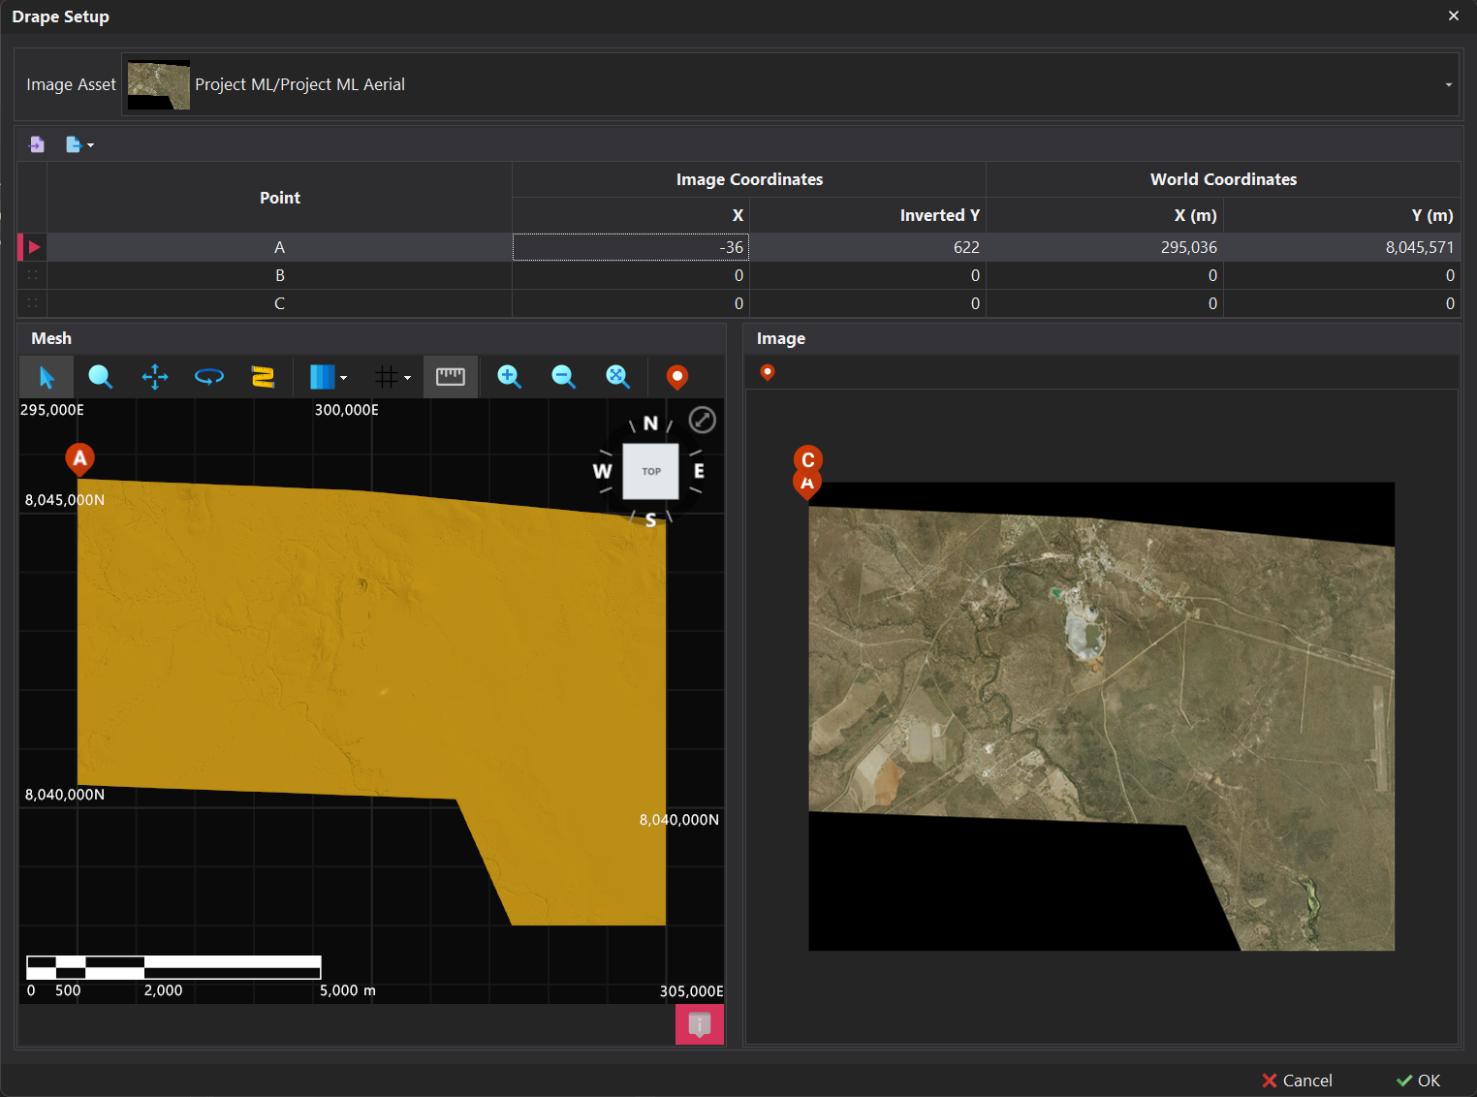Activate the magnifier zoom tool

pos(100,376)
